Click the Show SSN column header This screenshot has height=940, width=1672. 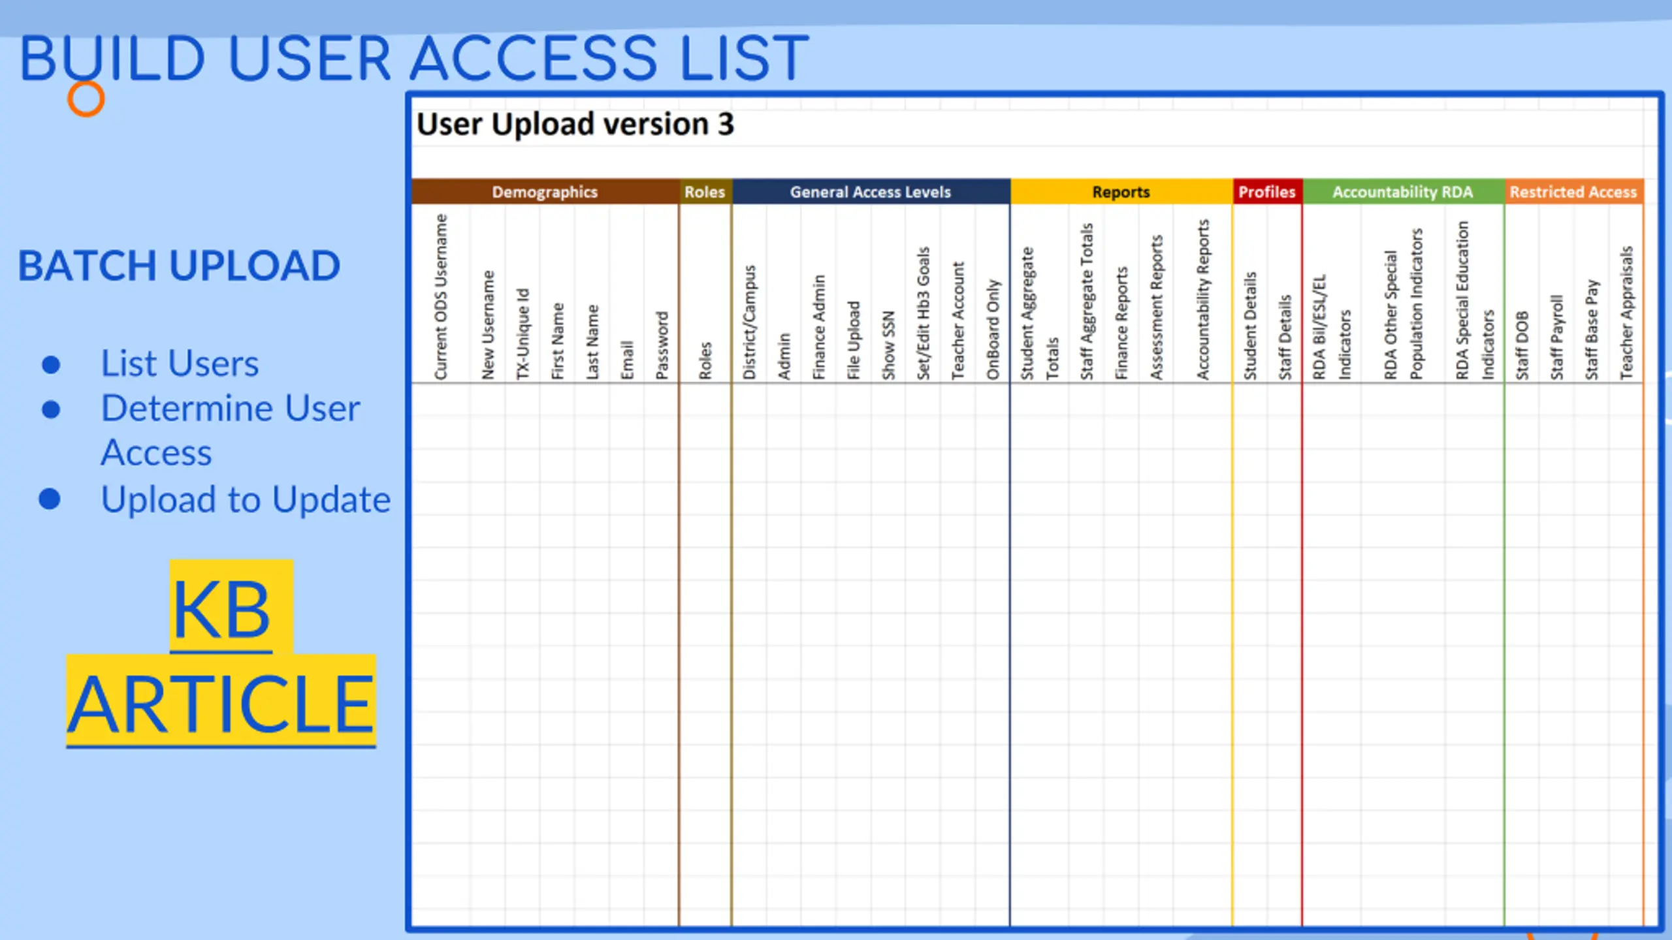[888, 345]
